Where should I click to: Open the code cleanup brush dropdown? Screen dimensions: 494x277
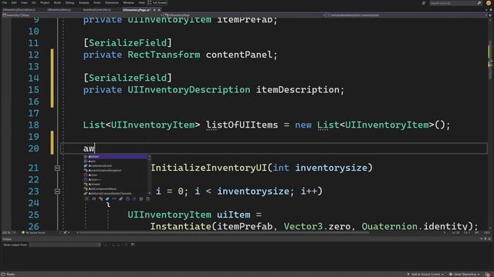tap(66, 232)
